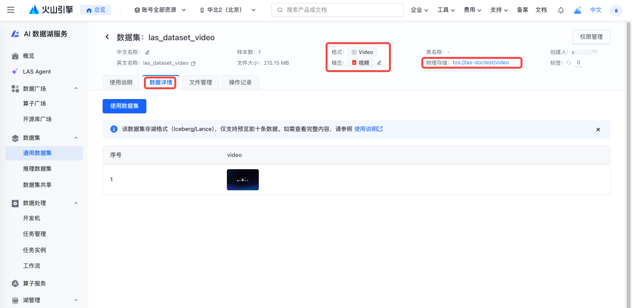
Task: Switch to the 操作记录 tab
Action: pyautogui.click(x=240, y=82)
